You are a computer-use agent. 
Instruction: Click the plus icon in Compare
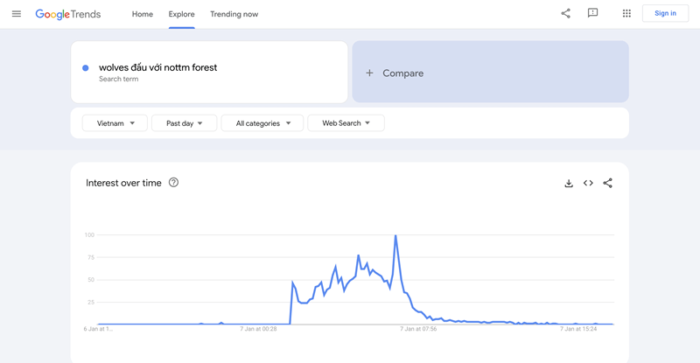pyautogui.click(x=369, y=73)
